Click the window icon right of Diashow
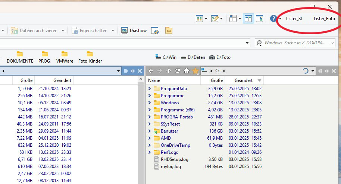 (155, 31)
